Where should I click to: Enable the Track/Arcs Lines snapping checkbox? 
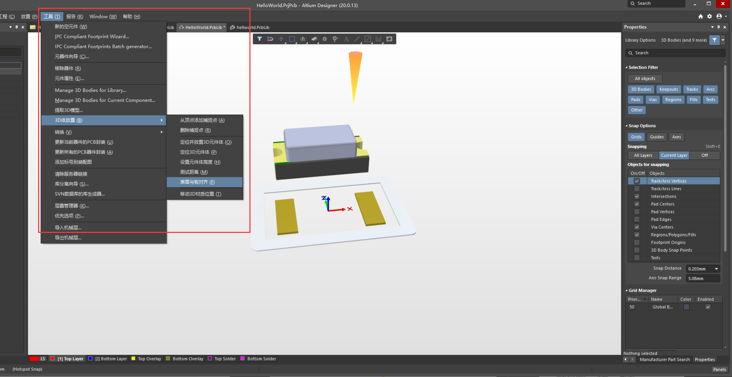click(x=637, y=188)
